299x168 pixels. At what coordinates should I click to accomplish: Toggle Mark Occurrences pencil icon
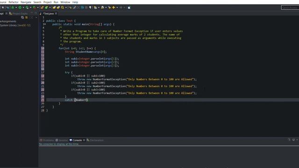(x=74, y=7)
